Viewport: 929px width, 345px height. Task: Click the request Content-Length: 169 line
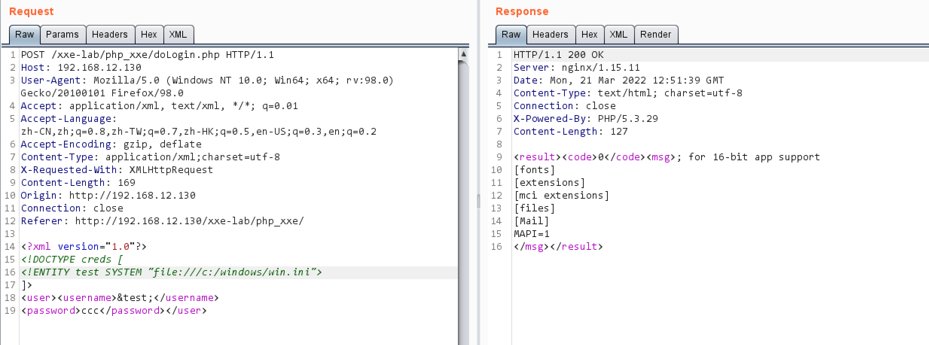tap(78, 183)
